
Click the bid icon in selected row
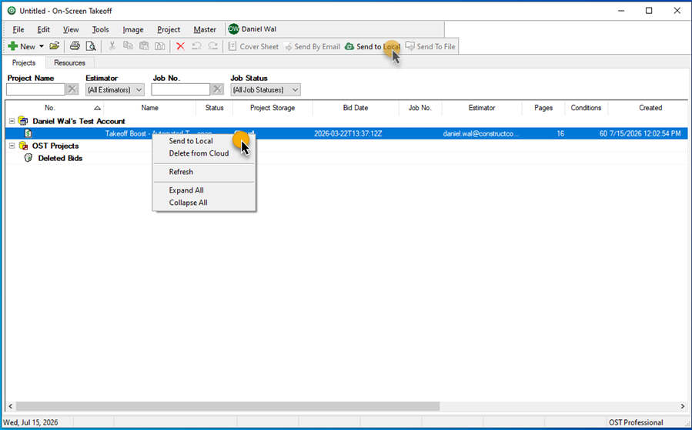[28, 133]
